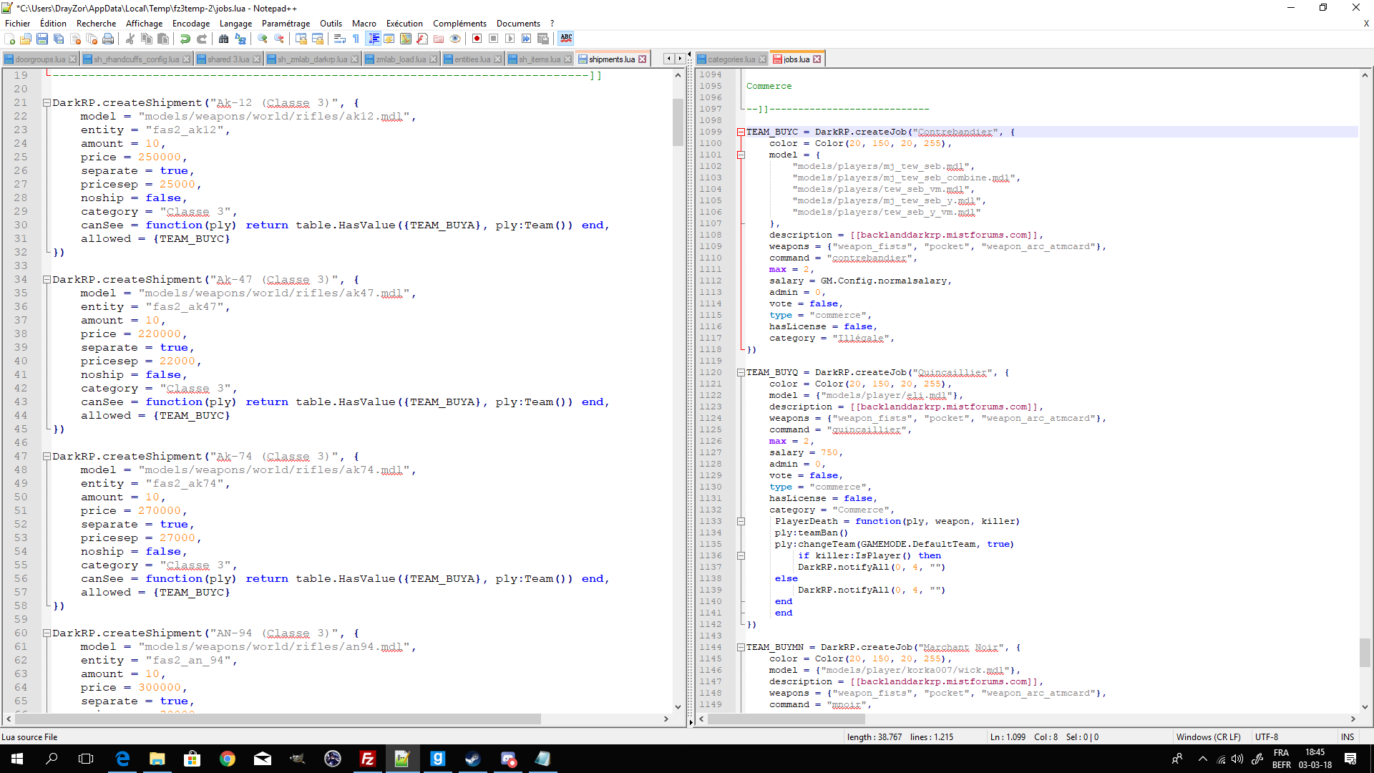
Task: Open the Document Map toolbar icon
Action: [406, 39]
